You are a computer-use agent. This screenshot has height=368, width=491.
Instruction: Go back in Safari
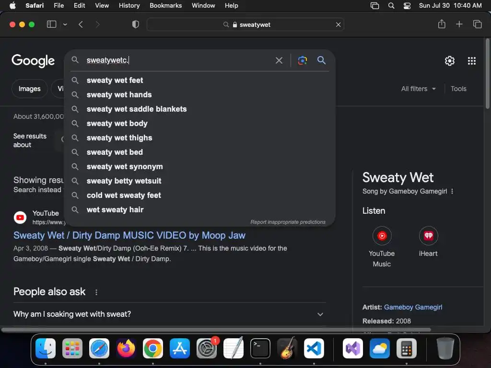coord(81,24)
